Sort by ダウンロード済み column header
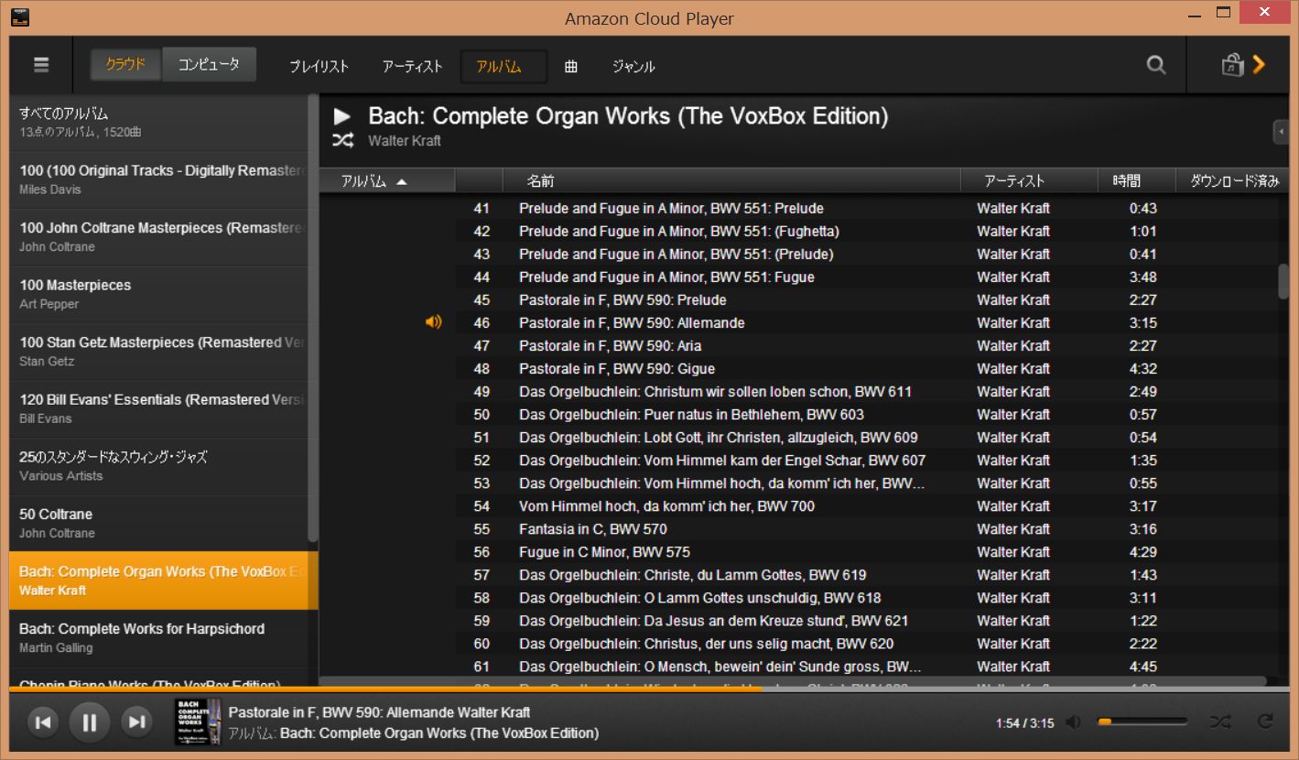This screenshot has height=760, width=1299. [x=1234, y=181]
